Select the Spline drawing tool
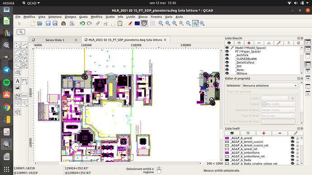The image size is (312, 175). pyautogui.click(x=24, y=58)
